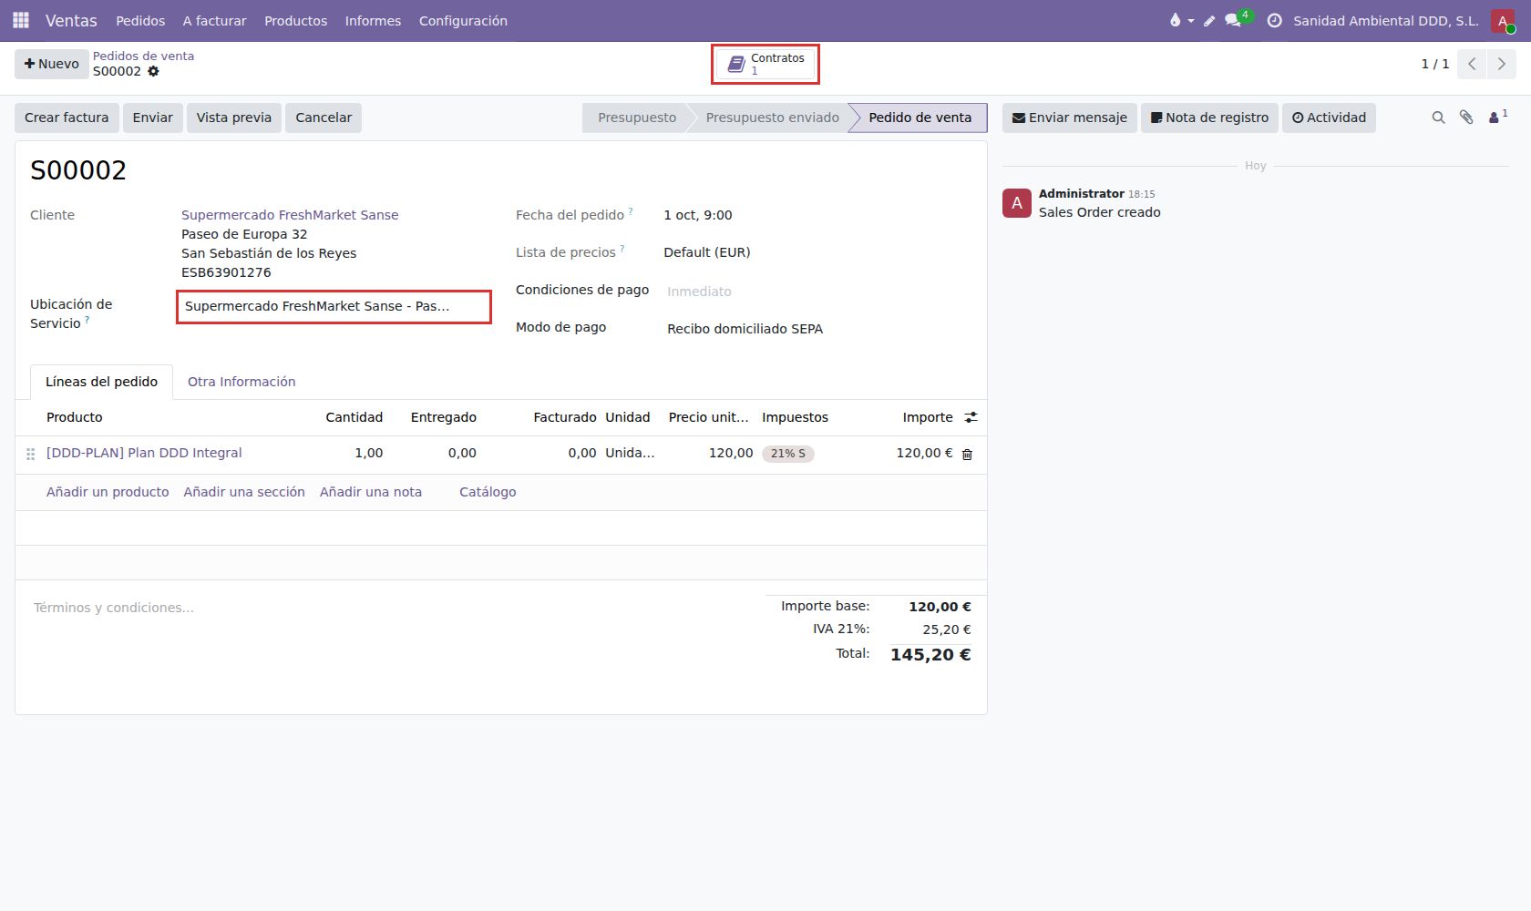The height and width of the screenshot is (911, 1531).
Task: Go to previous record arrow
Action: (x=1472, y=64)
